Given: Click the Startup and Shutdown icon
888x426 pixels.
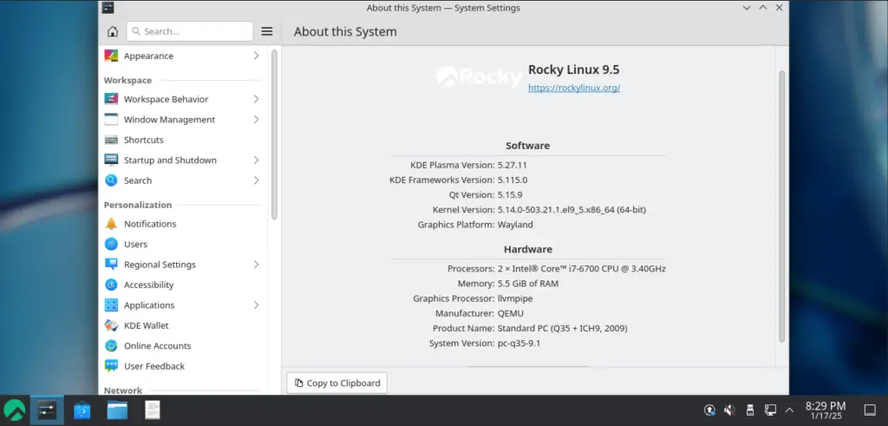Looking at the screenshot, I should tap(112, 161).
